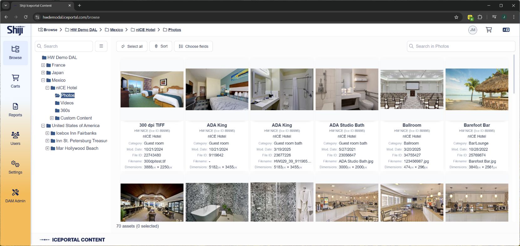Viewport: 520px width, 246px height.
Task: Collapse the Mexico folder
Action: 43,80
